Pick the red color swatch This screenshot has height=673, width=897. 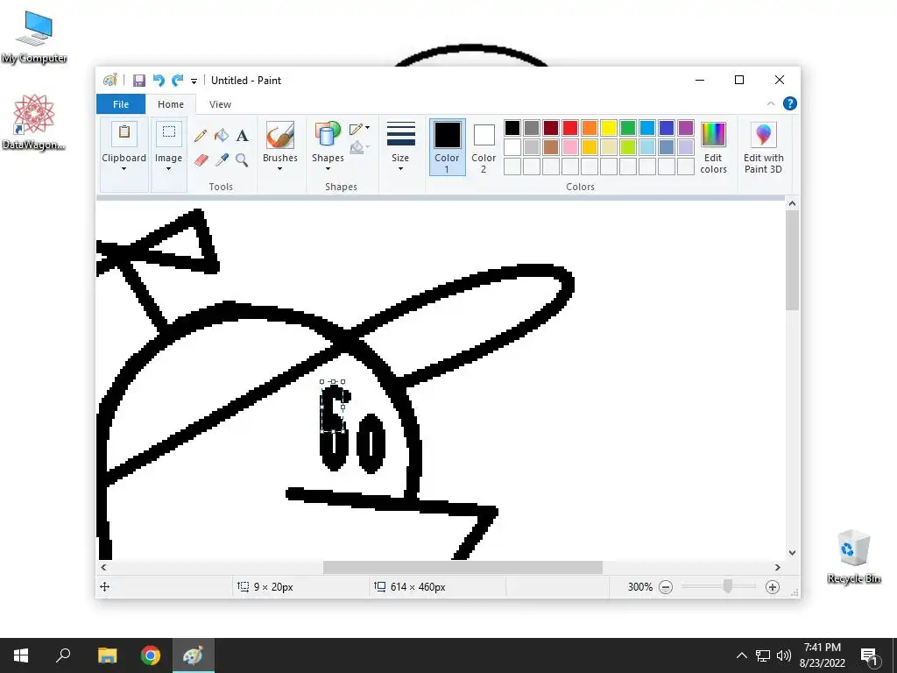(570, 128)
